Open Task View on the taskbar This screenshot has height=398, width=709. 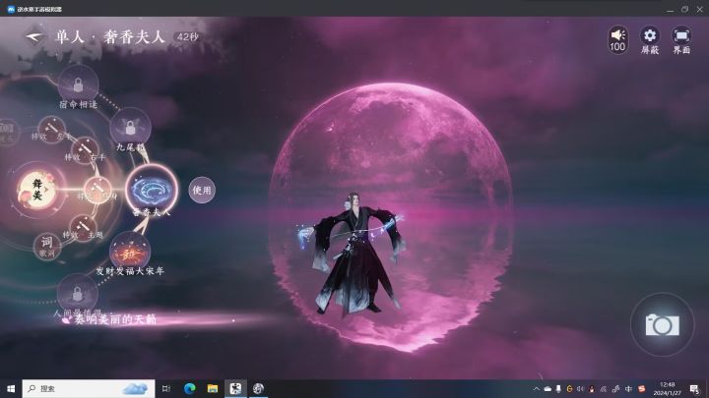[166, 388]
